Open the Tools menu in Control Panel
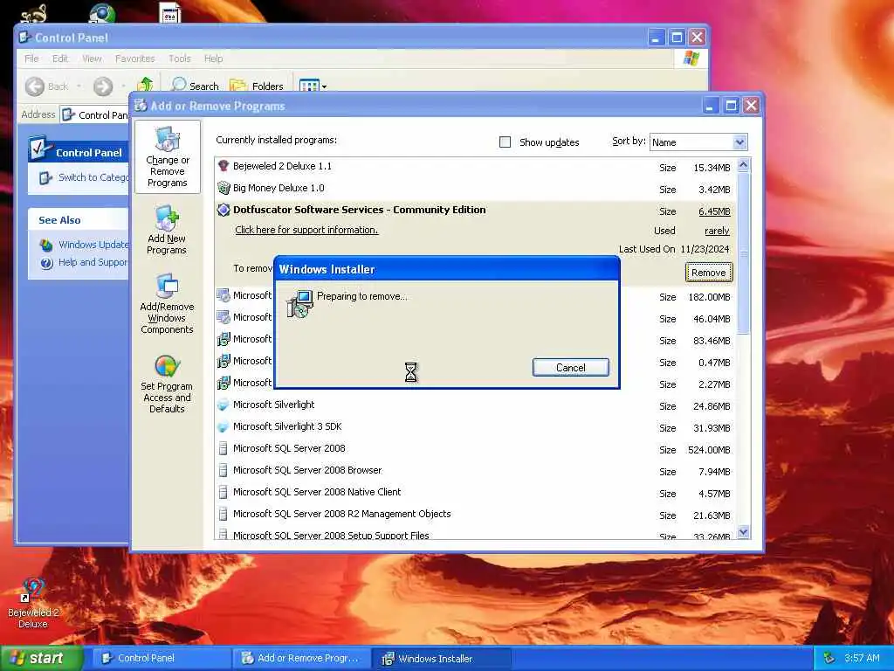 tap(179, 59)
